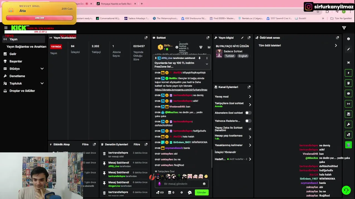Select the Turkish language tag

(x=230, y=56)
